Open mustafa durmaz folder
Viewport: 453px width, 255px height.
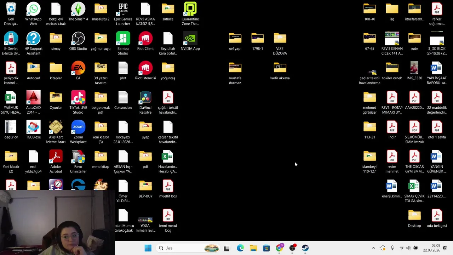(235, 68)
